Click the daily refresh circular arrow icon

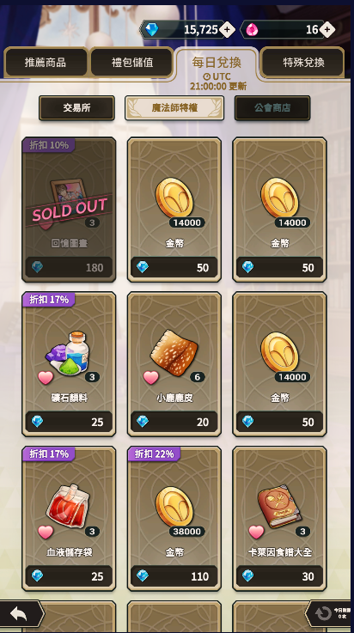point(323,613)
